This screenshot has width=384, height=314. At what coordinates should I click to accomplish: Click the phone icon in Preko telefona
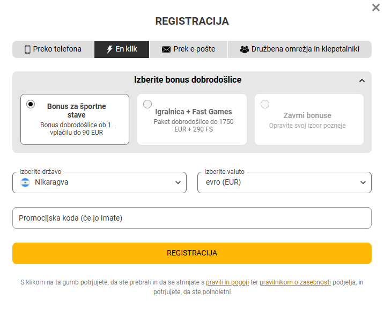click(x=27, y=49)
